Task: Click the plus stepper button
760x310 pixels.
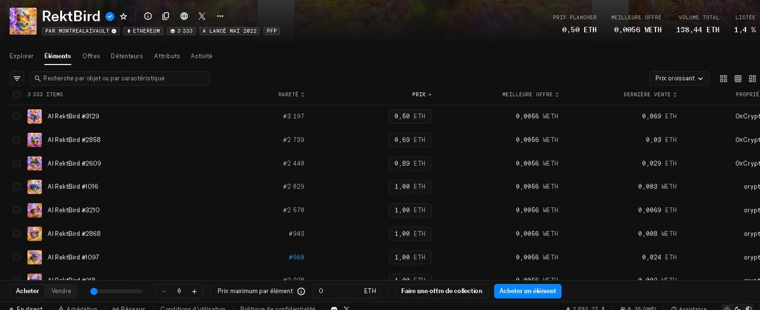Action: tap(194, 291)
